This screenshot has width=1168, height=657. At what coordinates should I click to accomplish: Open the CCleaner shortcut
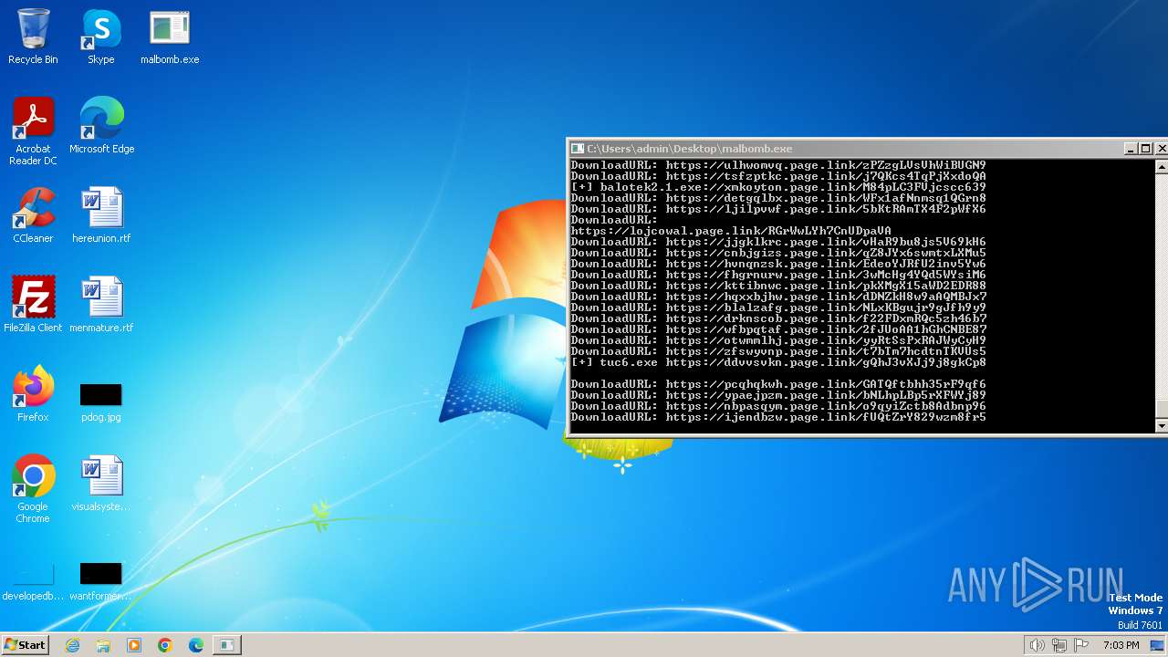tap(33, 215)
